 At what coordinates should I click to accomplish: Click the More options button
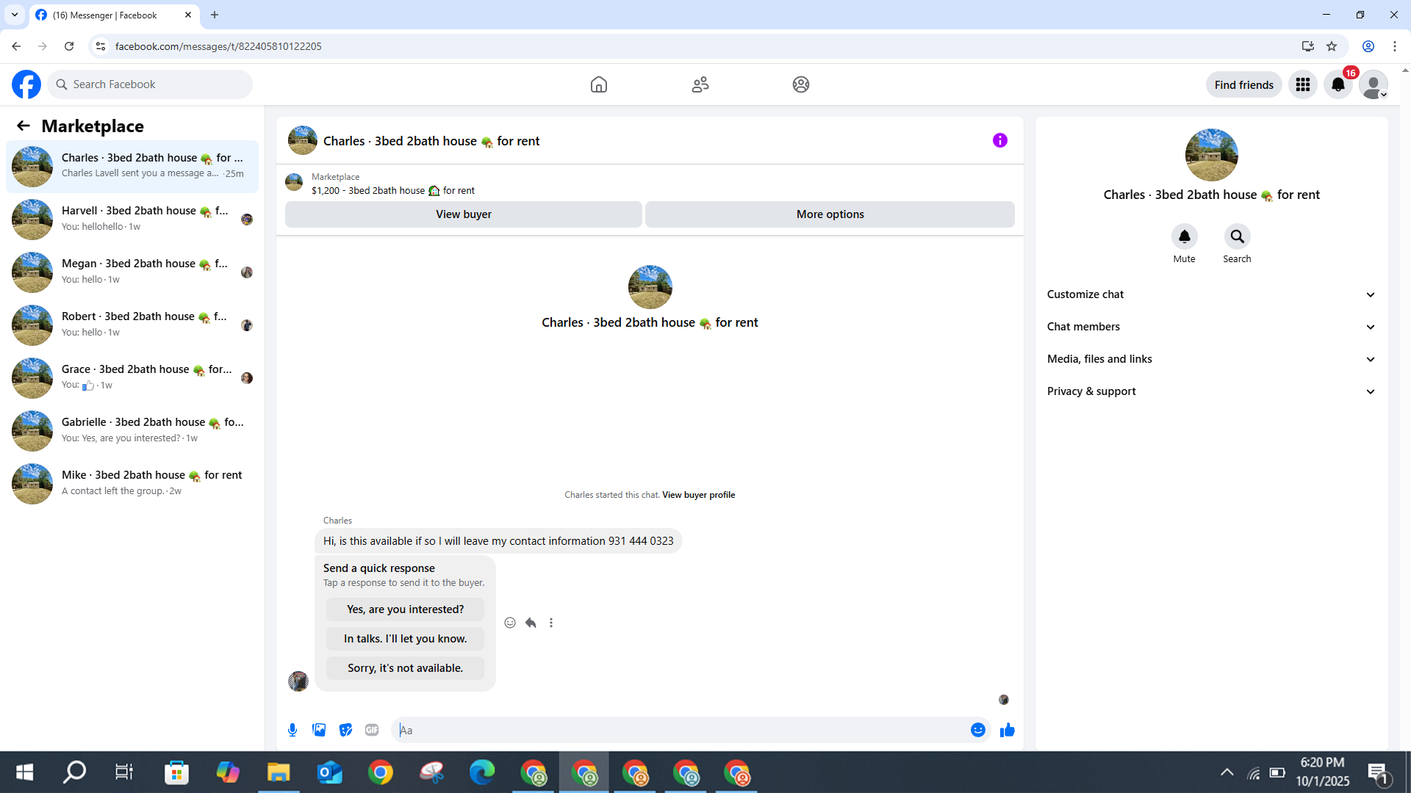(830, 214)
